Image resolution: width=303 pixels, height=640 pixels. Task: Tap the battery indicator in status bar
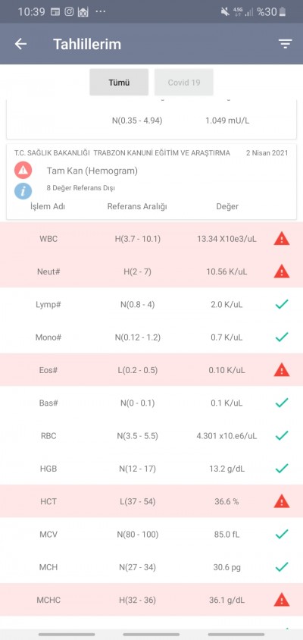point(283,12)
